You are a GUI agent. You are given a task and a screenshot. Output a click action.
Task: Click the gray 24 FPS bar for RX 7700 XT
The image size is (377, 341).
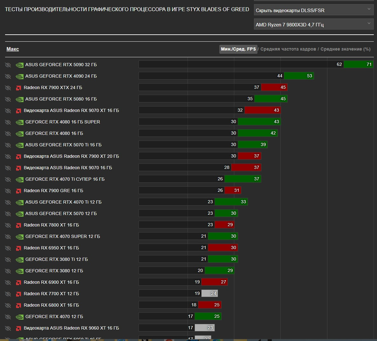coord(209,293)
